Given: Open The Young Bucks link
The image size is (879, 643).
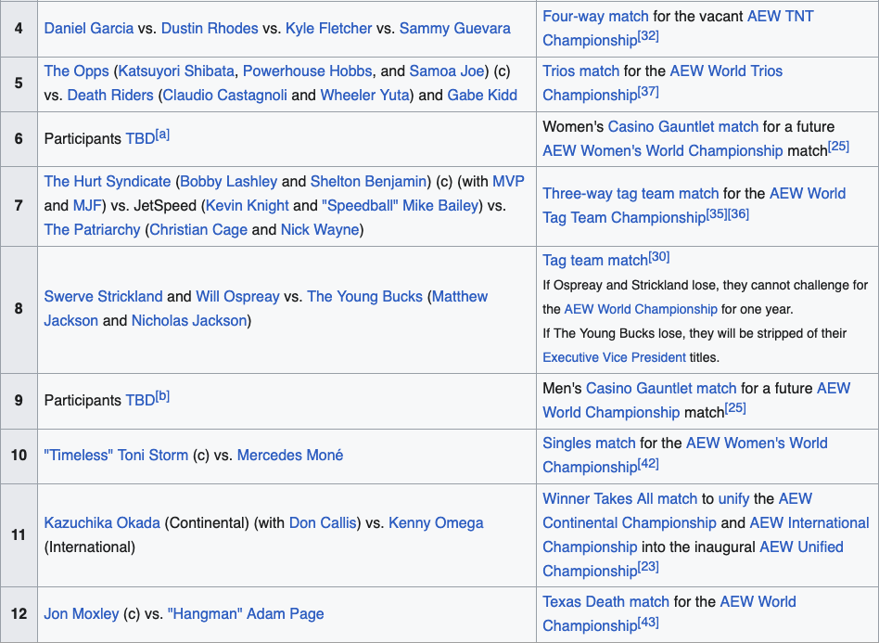Looking at the screenshot, I should point(365,297).
